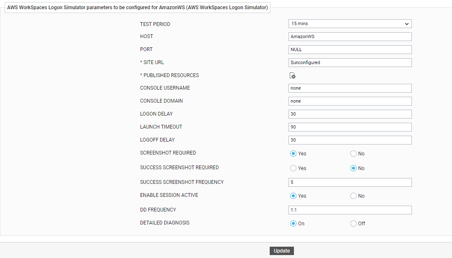This screenshot has height=258, width=452.
Task: Click the CONSOLE DOMAIN label
Action: [x=161, y=101]
